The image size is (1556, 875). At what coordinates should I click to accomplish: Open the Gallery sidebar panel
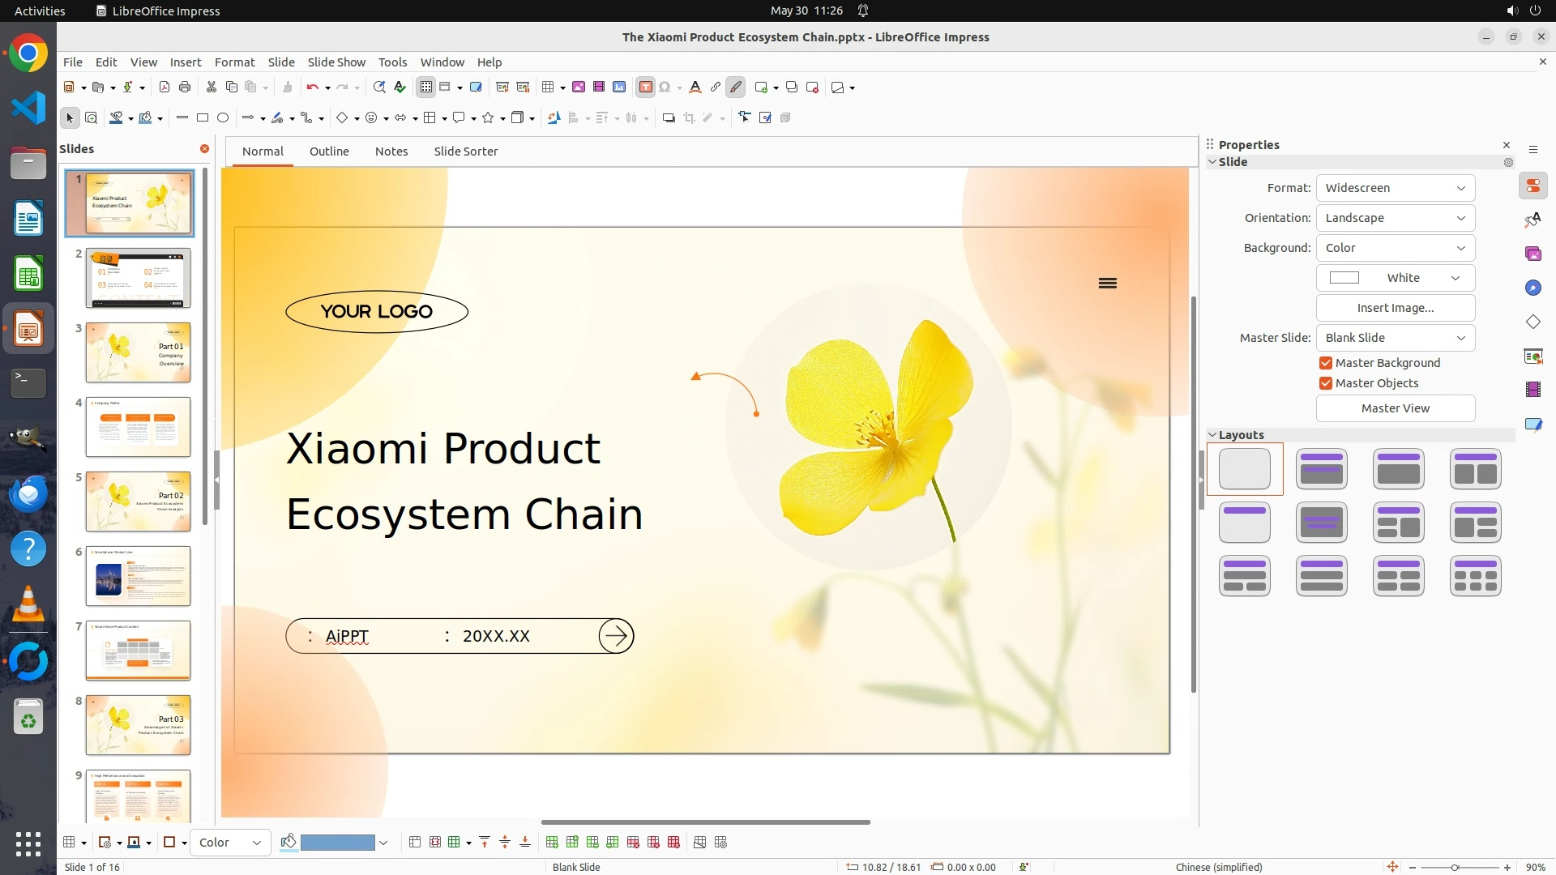[1532, 254]
